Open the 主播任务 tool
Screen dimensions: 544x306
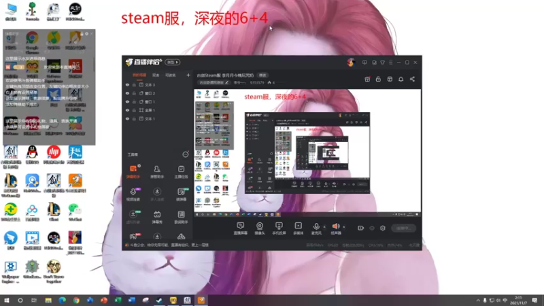click(x=181, y=172)
